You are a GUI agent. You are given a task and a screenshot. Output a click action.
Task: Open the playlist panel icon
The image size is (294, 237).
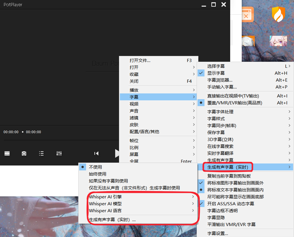(41, 153)
